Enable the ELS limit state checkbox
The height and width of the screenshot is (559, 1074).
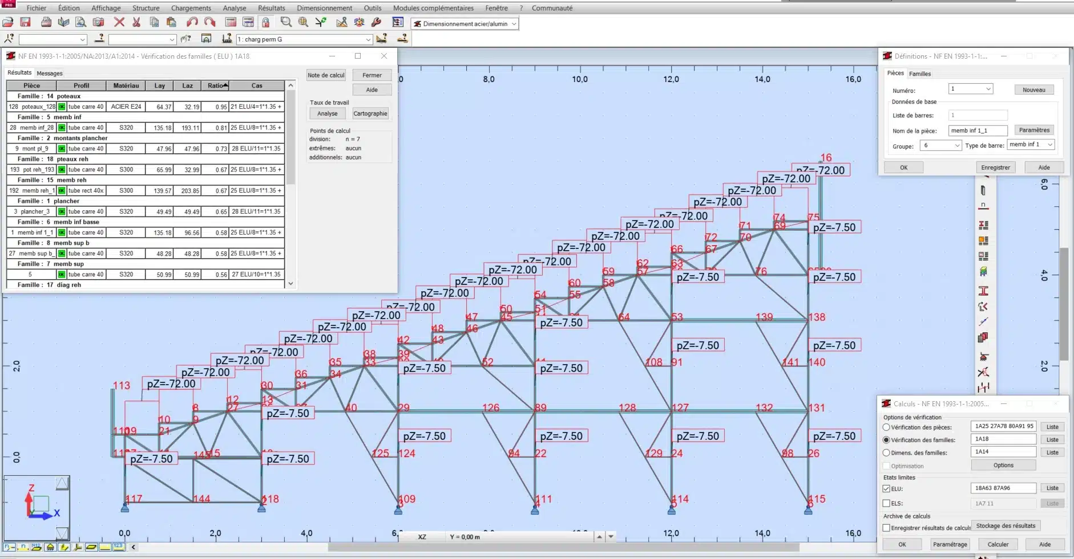(x=886, y=503)
